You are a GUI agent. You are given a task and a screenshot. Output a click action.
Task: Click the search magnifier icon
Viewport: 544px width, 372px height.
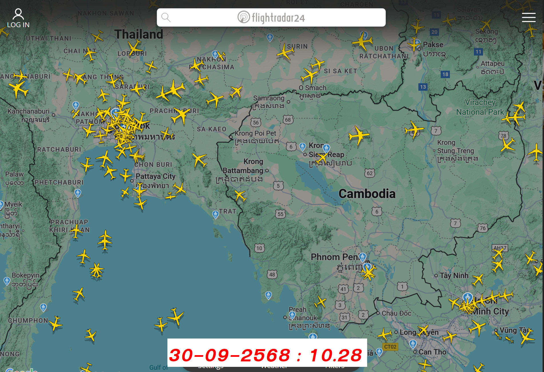pyautogui.click(x=166, y=17)
